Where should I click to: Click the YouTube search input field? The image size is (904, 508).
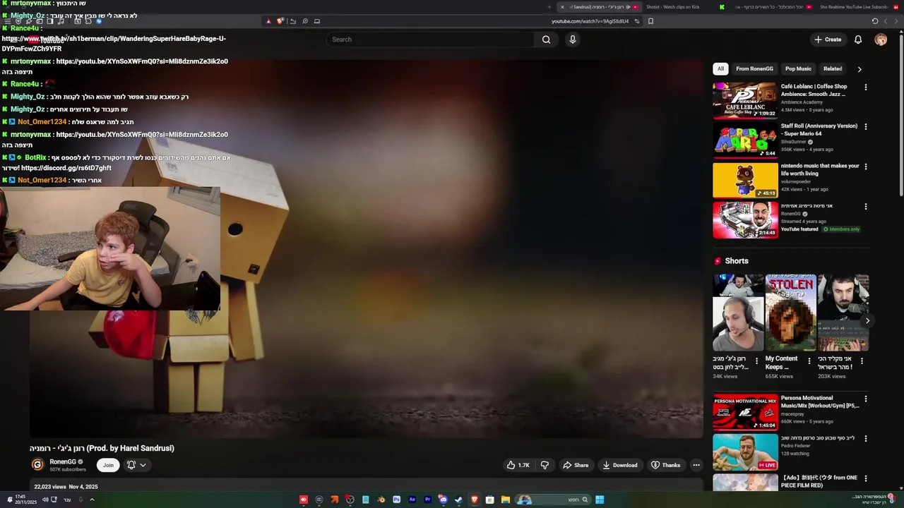[x=431, y=40]
